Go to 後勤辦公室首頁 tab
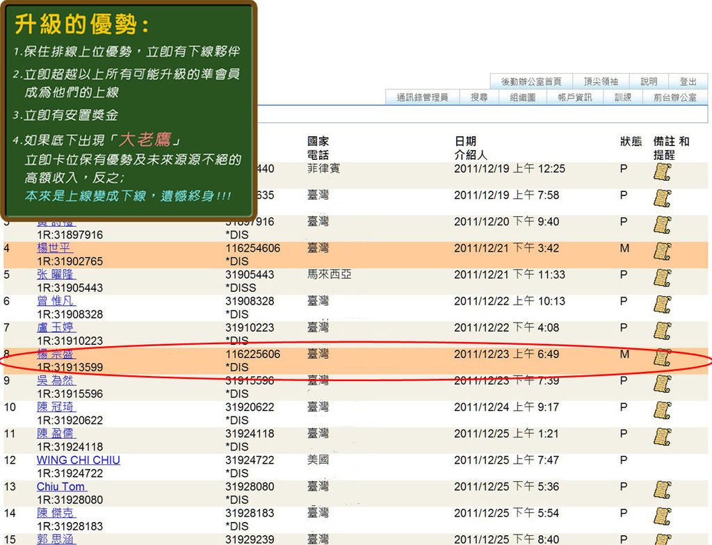The height and width of the screenshot is (545, 712). pyautogui.click(x=531, y=81)
